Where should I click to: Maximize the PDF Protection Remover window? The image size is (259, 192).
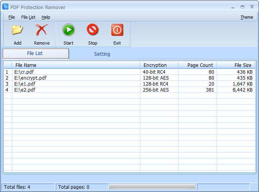coord(242,7)
